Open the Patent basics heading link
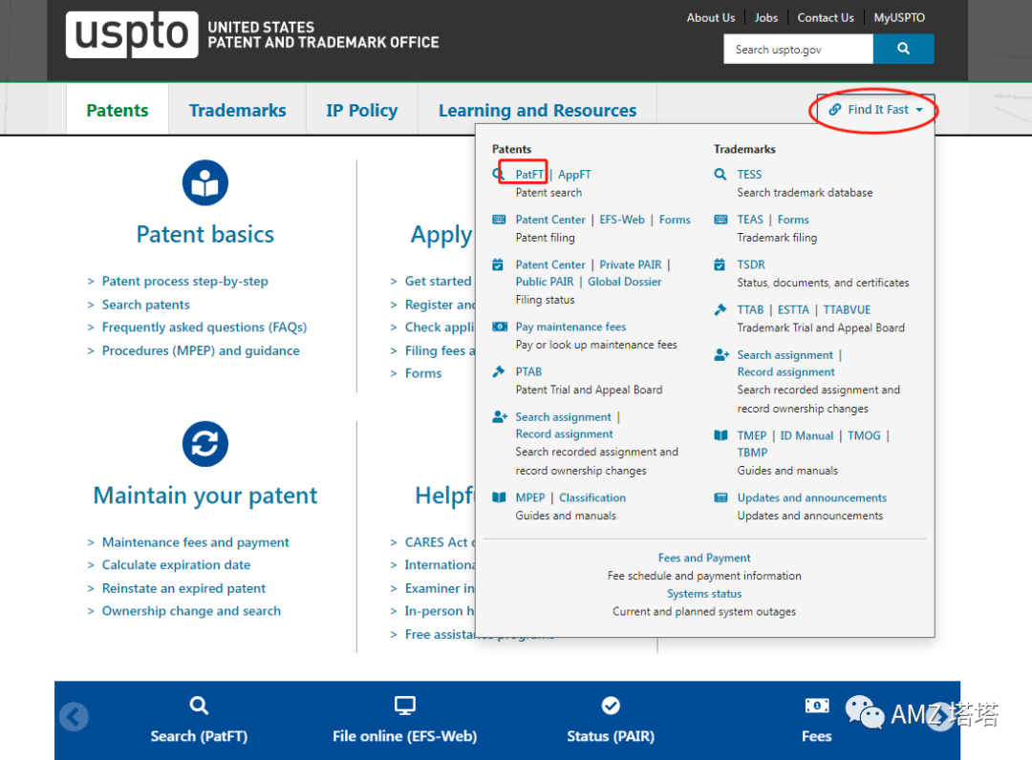This screenshot has height=760, width=1032. coord(205,234)
